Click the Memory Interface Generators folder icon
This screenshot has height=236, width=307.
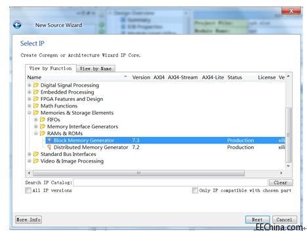tap(43, 127)
